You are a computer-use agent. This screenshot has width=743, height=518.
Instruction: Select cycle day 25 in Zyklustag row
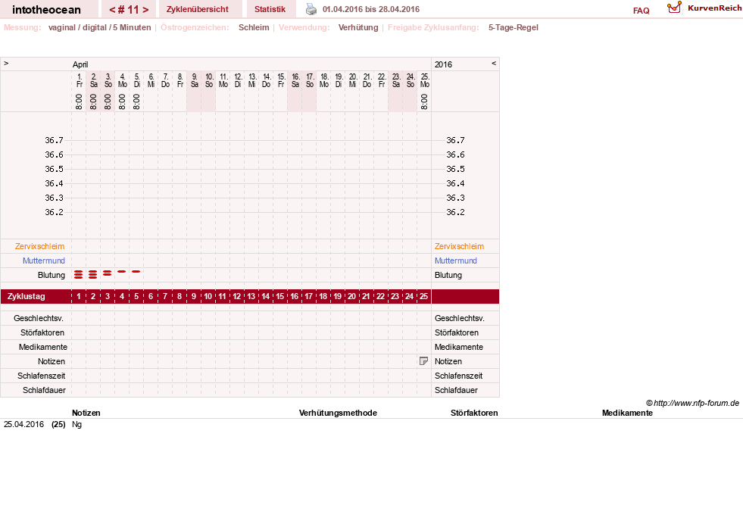click(423, 296)
